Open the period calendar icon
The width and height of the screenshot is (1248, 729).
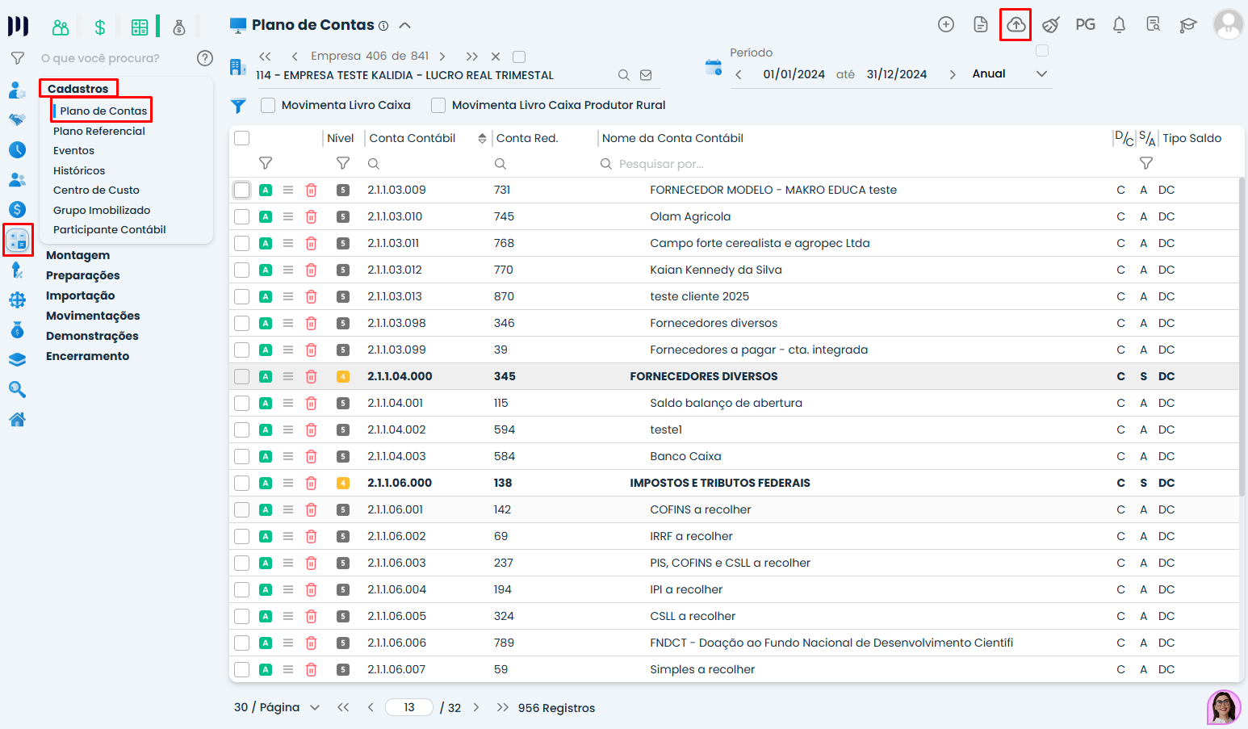[713, 68]
